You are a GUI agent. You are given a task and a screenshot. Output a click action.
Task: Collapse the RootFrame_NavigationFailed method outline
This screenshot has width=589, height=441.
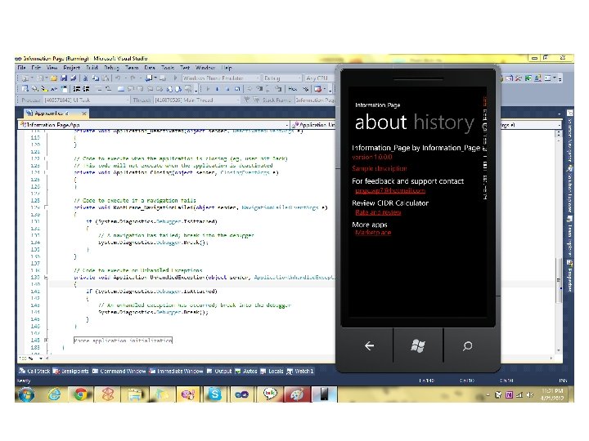point(46,207)
